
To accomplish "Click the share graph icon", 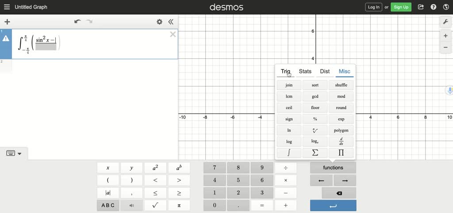I will click(421, 7).
